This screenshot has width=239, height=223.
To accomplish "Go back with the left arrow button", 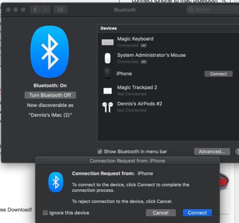I will tap(35, 10).
